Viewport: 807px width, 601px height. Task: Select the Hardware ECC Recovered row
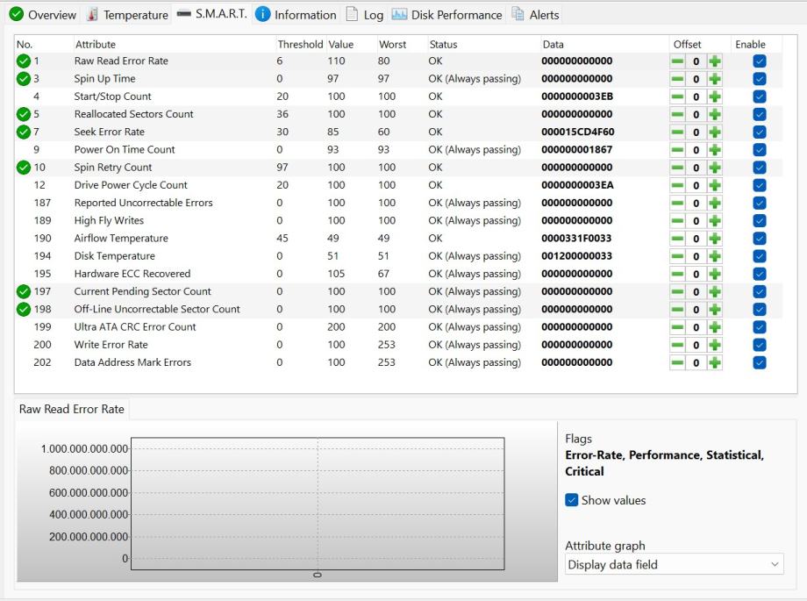399,274
